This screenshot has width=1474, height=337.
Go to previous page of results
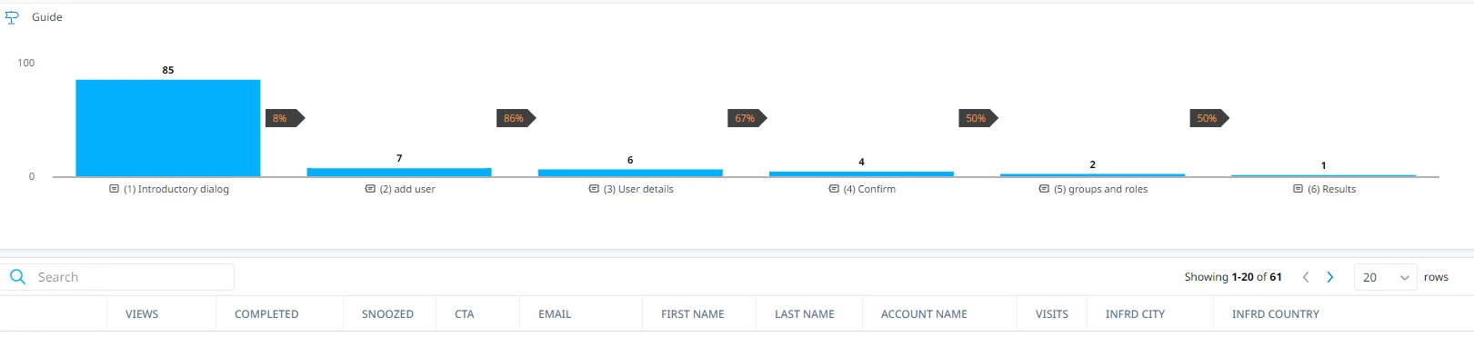pyautogui.click(x=1306, y=277)
